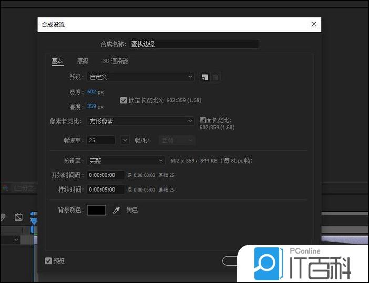Screen dimensions: 369x283
Task: Click the composition name field 查找边缘
Action: pos(194,44)
